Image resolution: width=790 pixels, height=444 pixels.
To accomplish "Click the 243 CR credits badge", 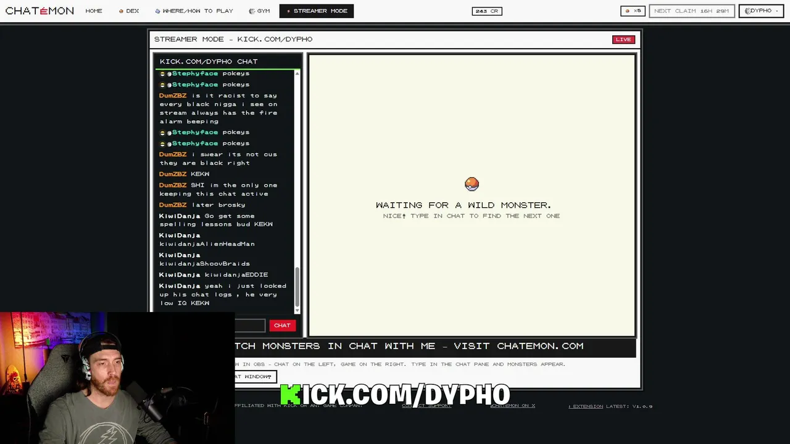I will 487,10.
